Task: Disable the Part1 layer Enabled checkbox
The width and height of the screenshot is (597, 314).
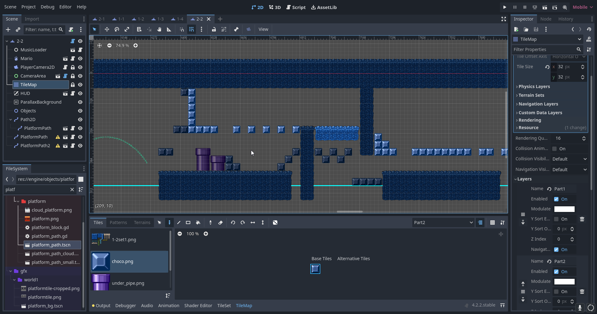Action: [556, 199]
